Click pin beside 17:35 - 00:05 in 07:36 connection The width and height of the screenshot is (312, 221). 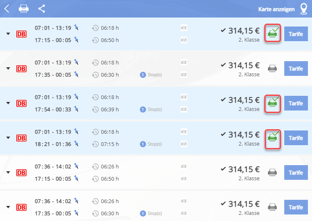pyautogui.click(x=76, y=213)
